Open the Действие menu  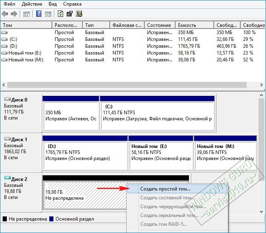coord(32,4)
